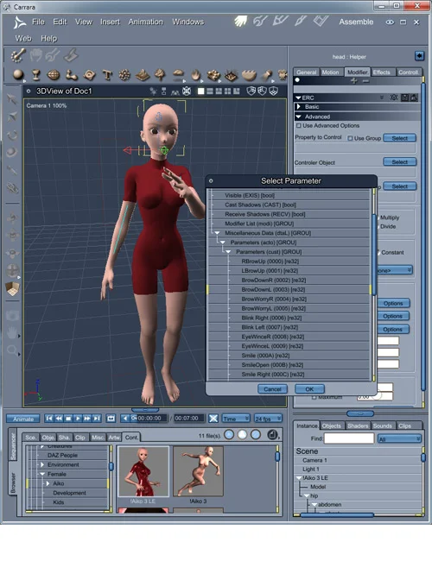Select BrowDownL (0003) parameter row
Screen dimensions: 432x561
coord(289,289)
